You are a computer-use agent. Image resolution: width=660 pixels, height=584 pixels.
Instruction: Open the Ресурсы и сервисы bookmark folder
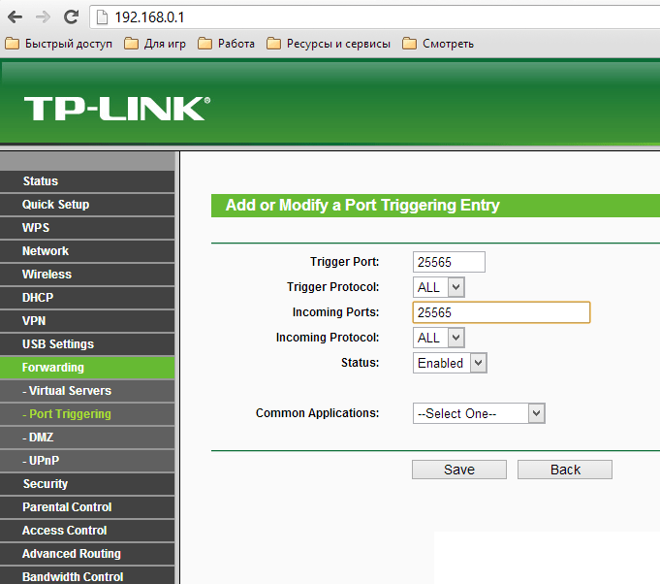click(329, 44)
